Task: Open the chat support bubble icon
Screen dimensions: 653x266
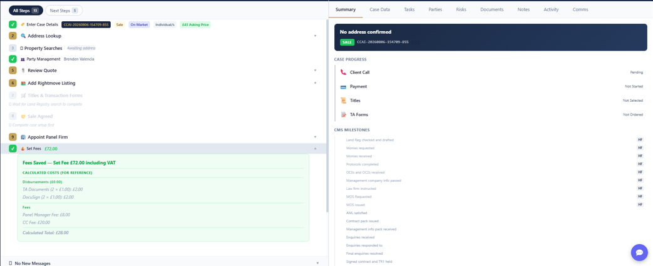Action: tap(639, 252)
